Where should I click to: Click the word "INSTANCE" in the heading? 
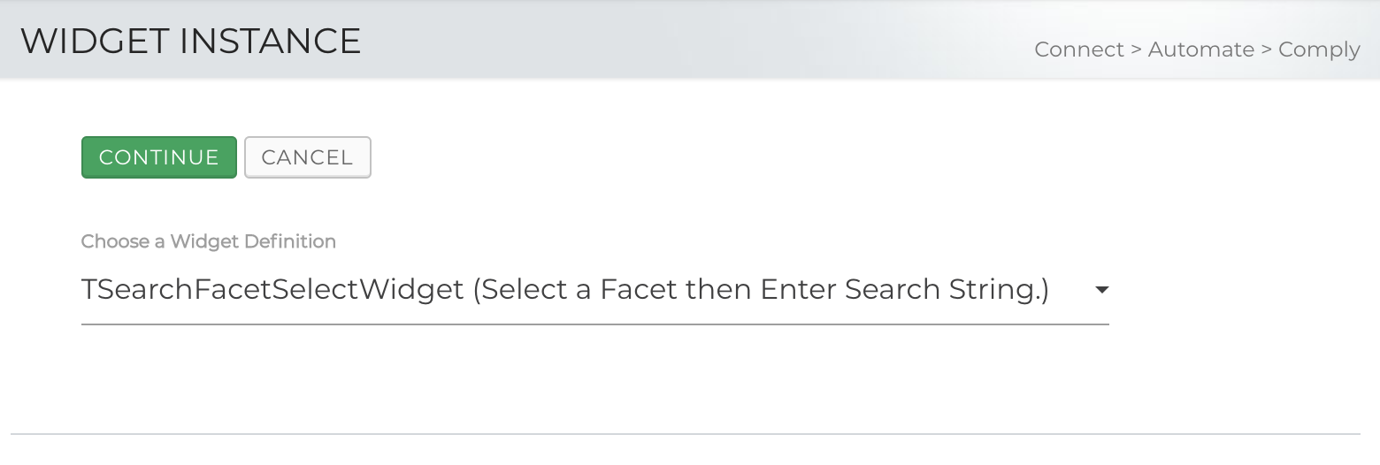271,42
